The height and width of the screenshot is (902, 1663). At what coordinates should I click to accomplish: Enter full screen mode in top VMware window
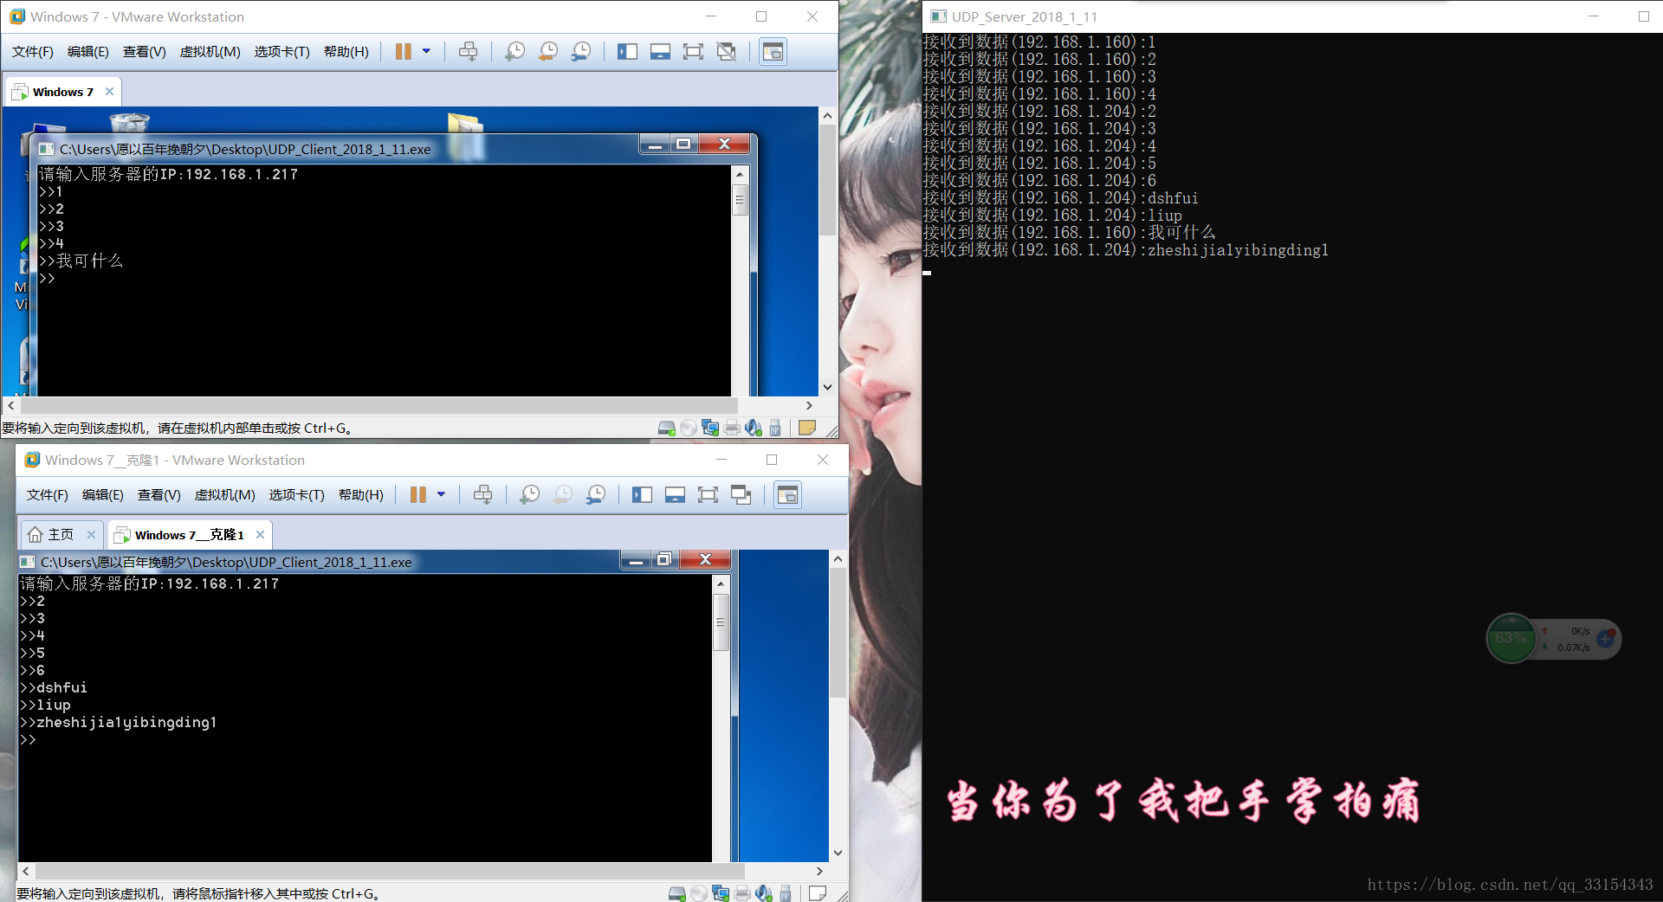[693, 52]
